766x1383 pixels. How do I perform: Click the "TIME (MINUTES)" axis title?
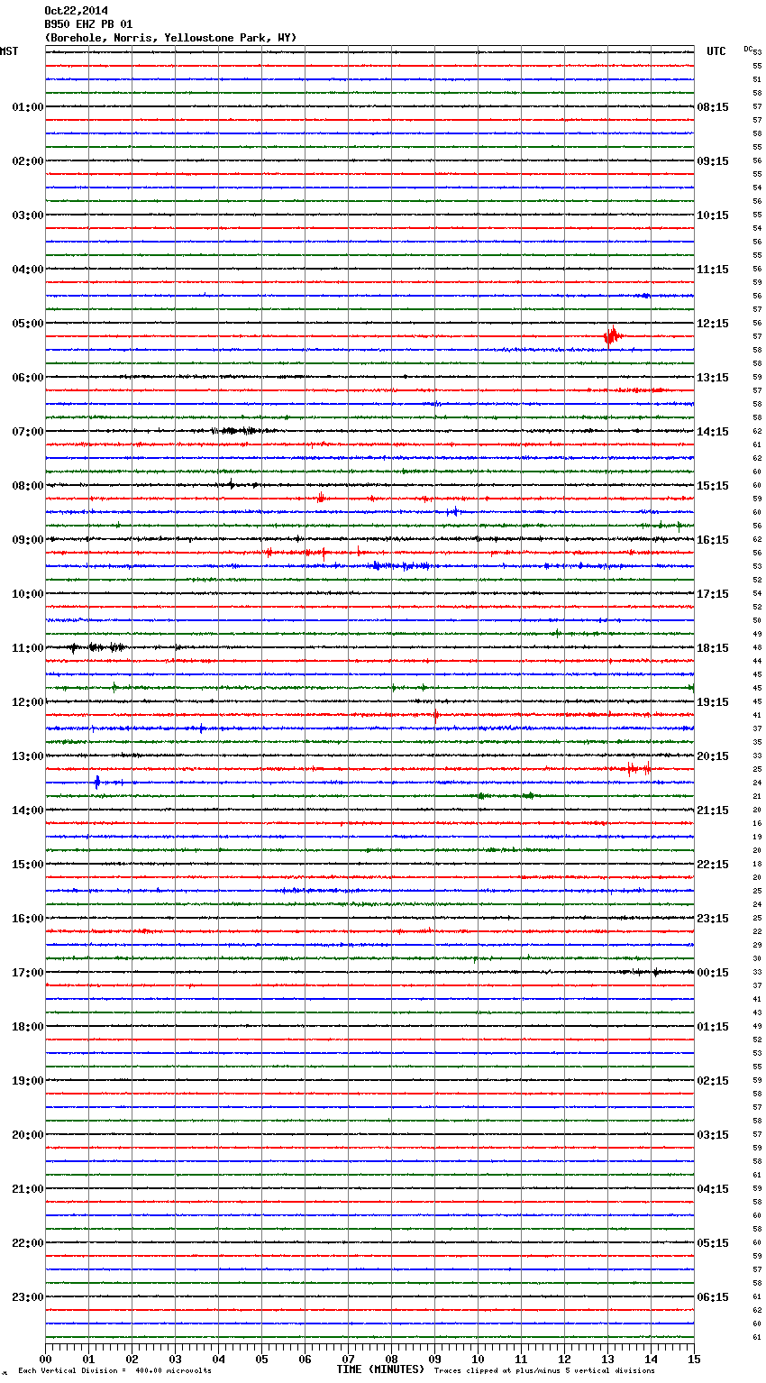tap(380, 1369)
